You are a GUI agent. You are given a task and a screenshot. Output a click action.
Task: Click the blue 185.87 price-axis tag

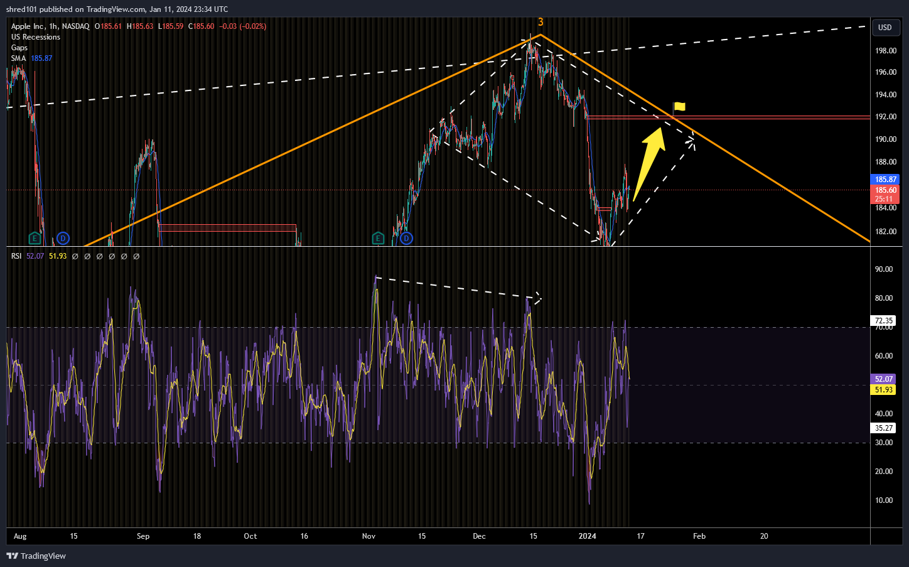885,180
